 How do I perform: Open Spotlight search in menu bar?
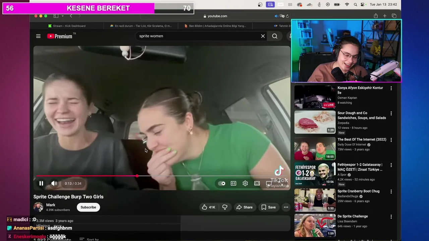point(355,4)
